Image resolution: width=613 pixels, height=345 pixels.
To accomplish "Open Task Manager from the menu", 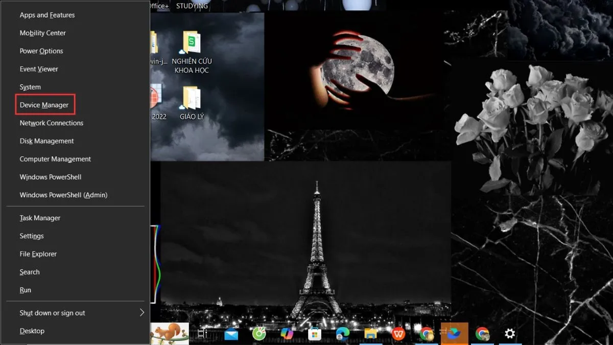I will pyautogui.click(x=40, y=218).
